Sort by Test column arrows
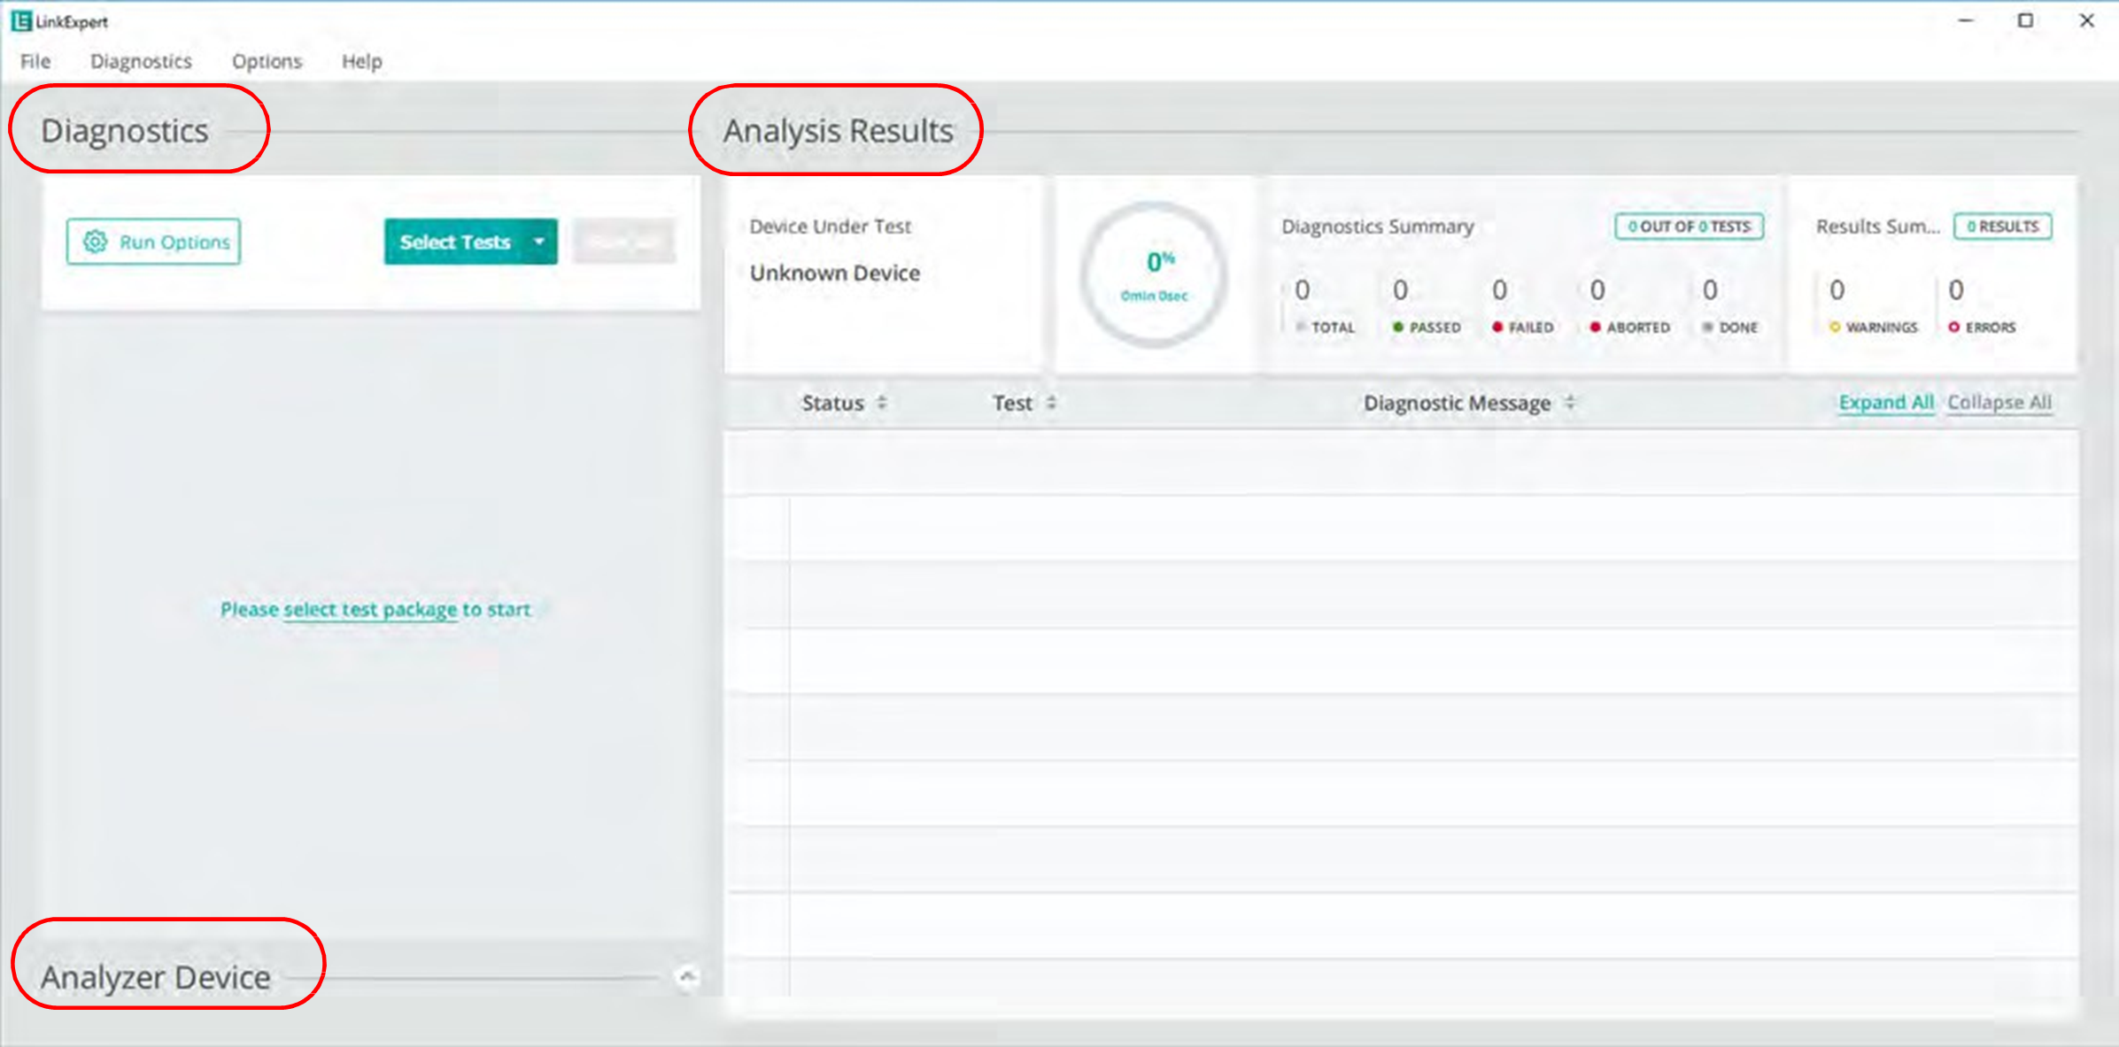This screenshot has height=1047, width=2119. (1051, 404)
